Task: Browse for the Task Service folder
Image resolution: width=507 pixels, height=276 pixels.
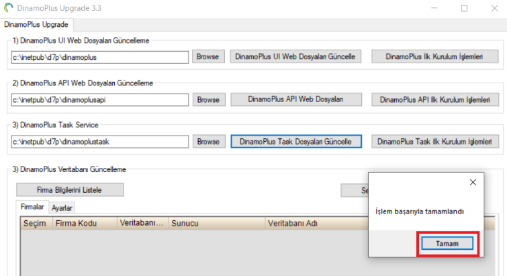Action: point(209,142)
